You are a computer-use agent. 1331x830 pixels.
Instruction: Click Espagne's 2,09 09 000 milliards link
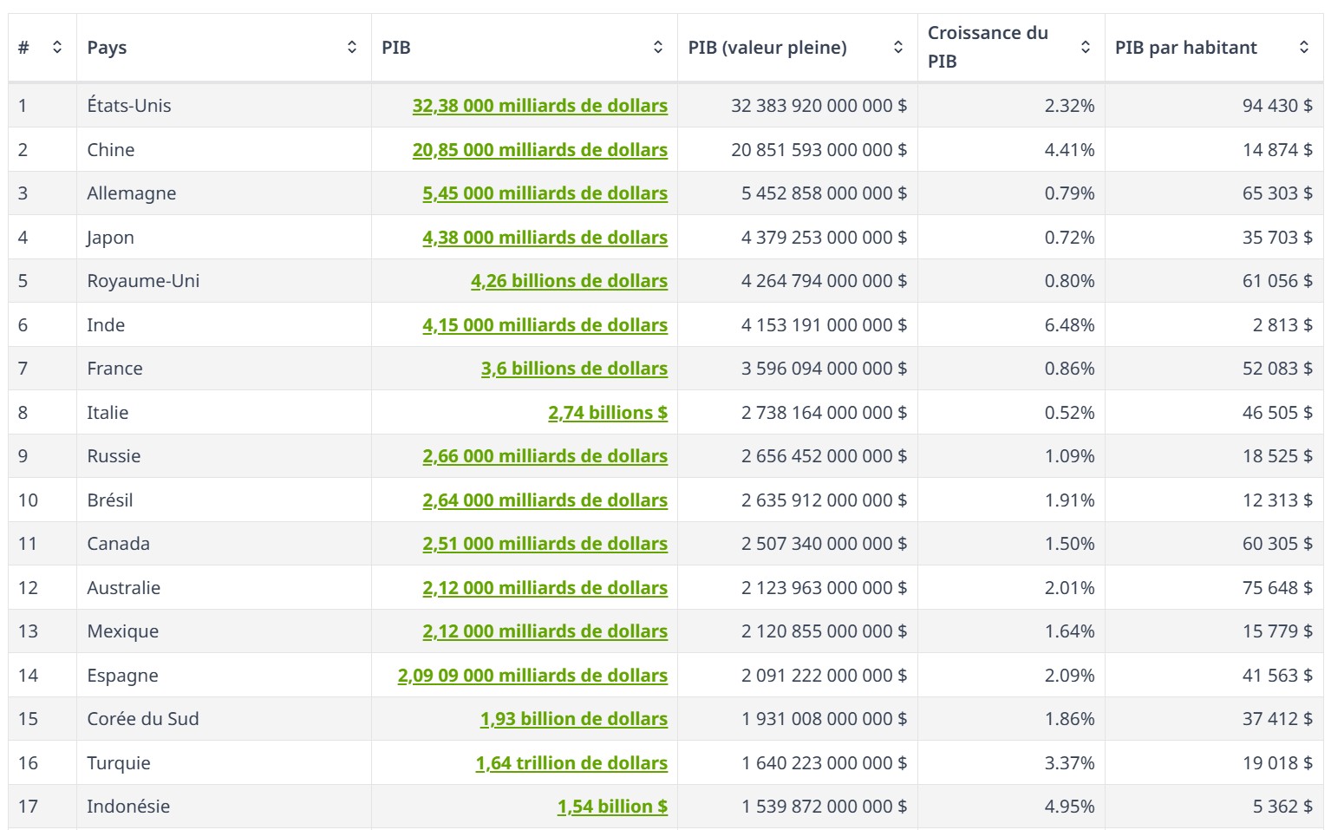click(532, 676)
